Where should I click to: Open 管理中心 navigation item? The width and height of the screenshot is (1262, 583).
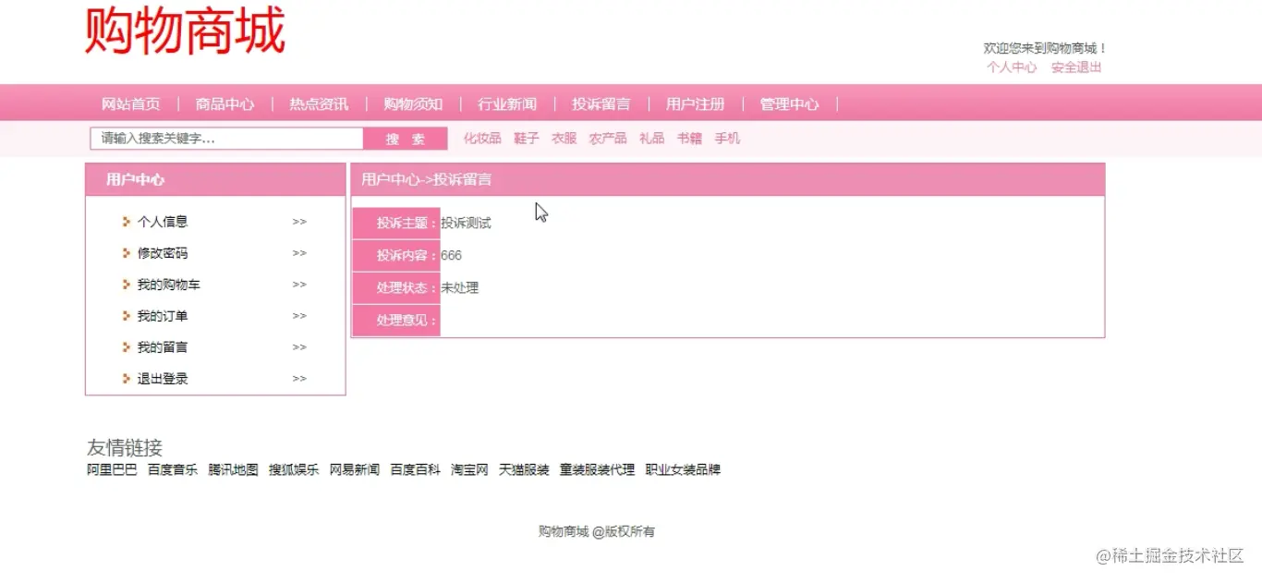coord(789,104)
